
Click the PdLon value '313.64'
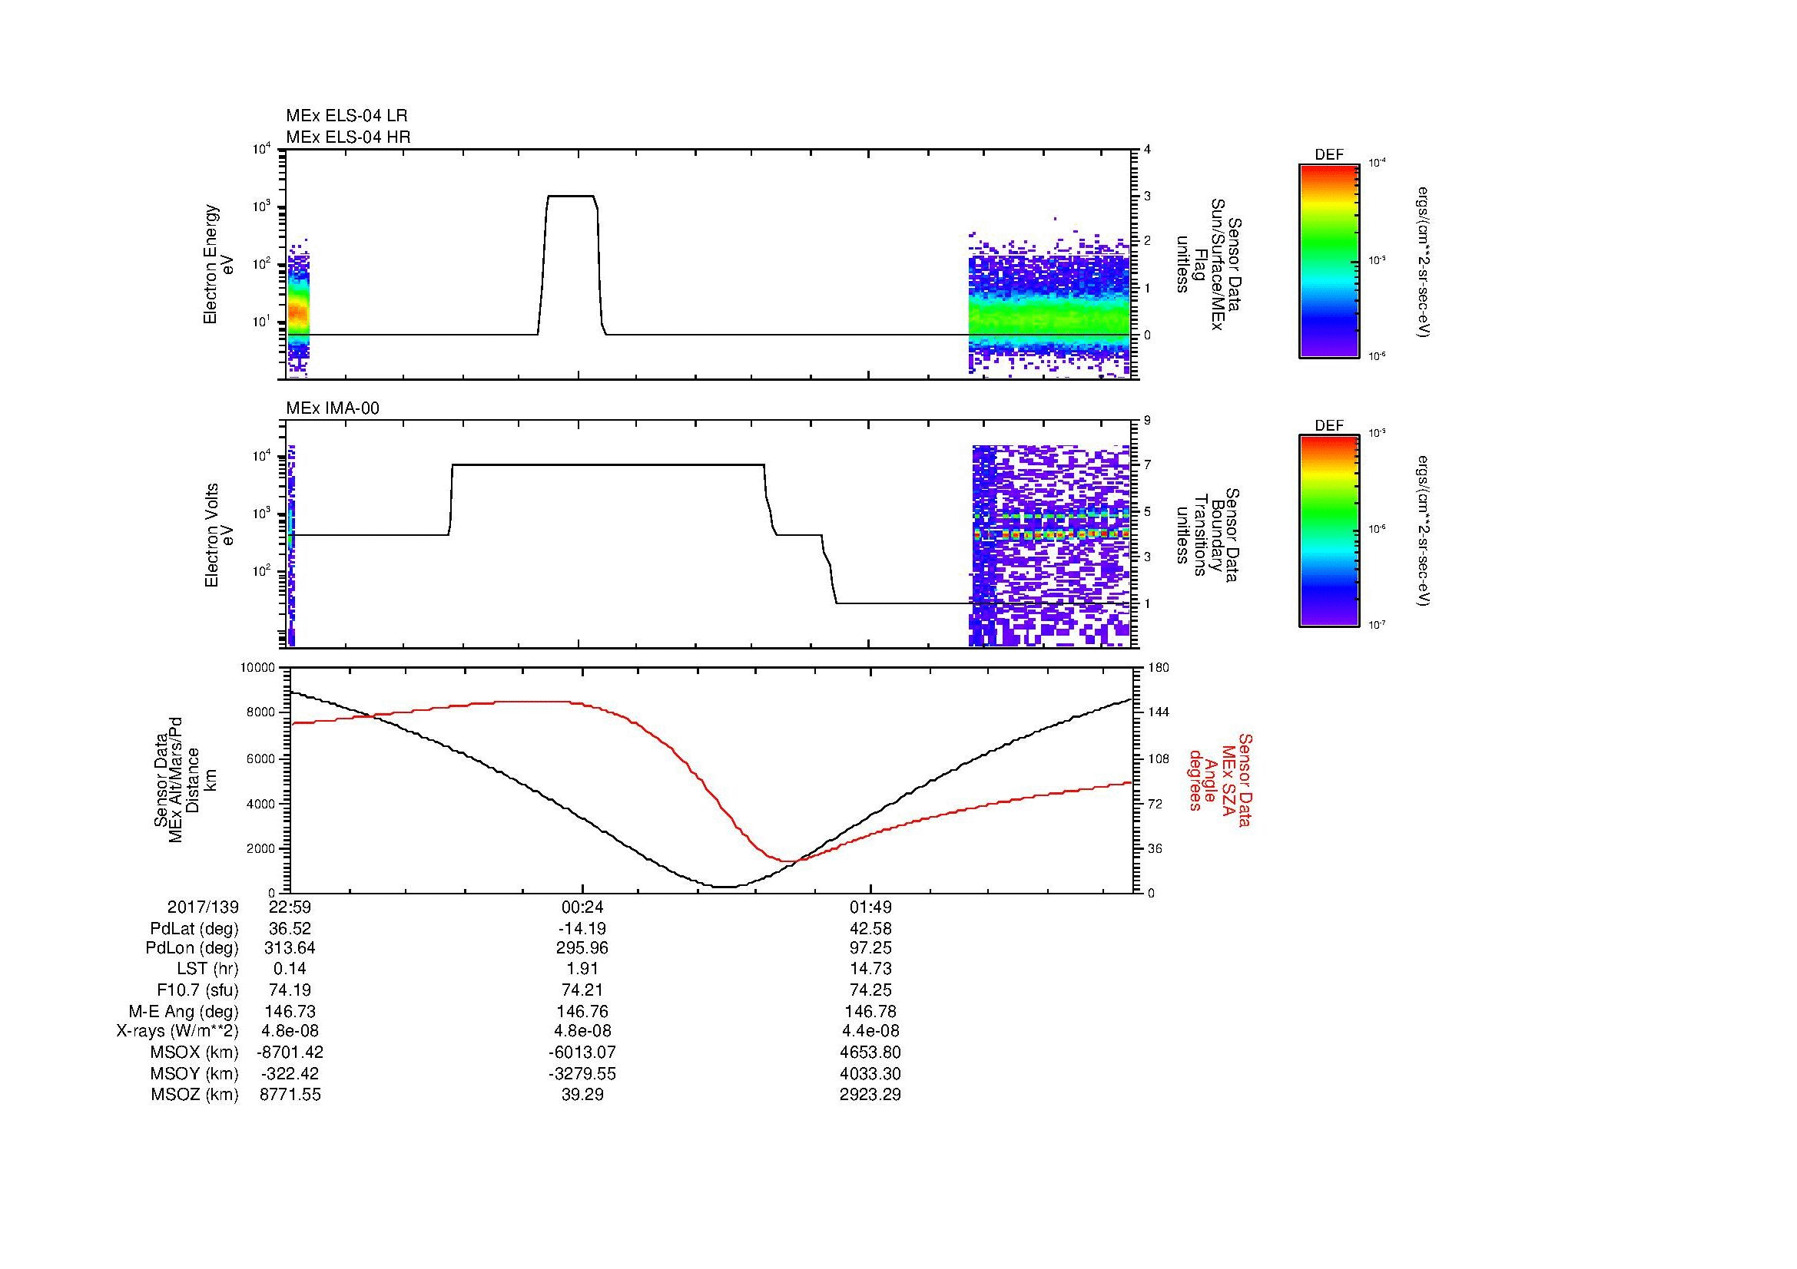click(x=290, y=947)
